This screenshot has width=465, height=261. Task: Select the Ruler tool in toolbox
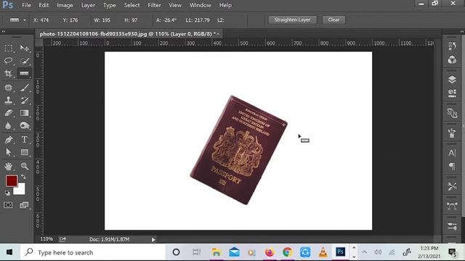[x=24, y=73]
